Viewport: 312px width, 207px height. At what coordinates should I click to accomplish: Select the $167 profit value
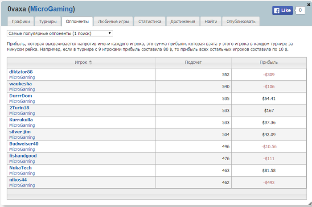coord(269,111)
